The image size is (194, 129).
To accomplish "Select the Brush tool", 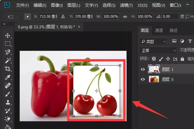I will coord(8,94).
